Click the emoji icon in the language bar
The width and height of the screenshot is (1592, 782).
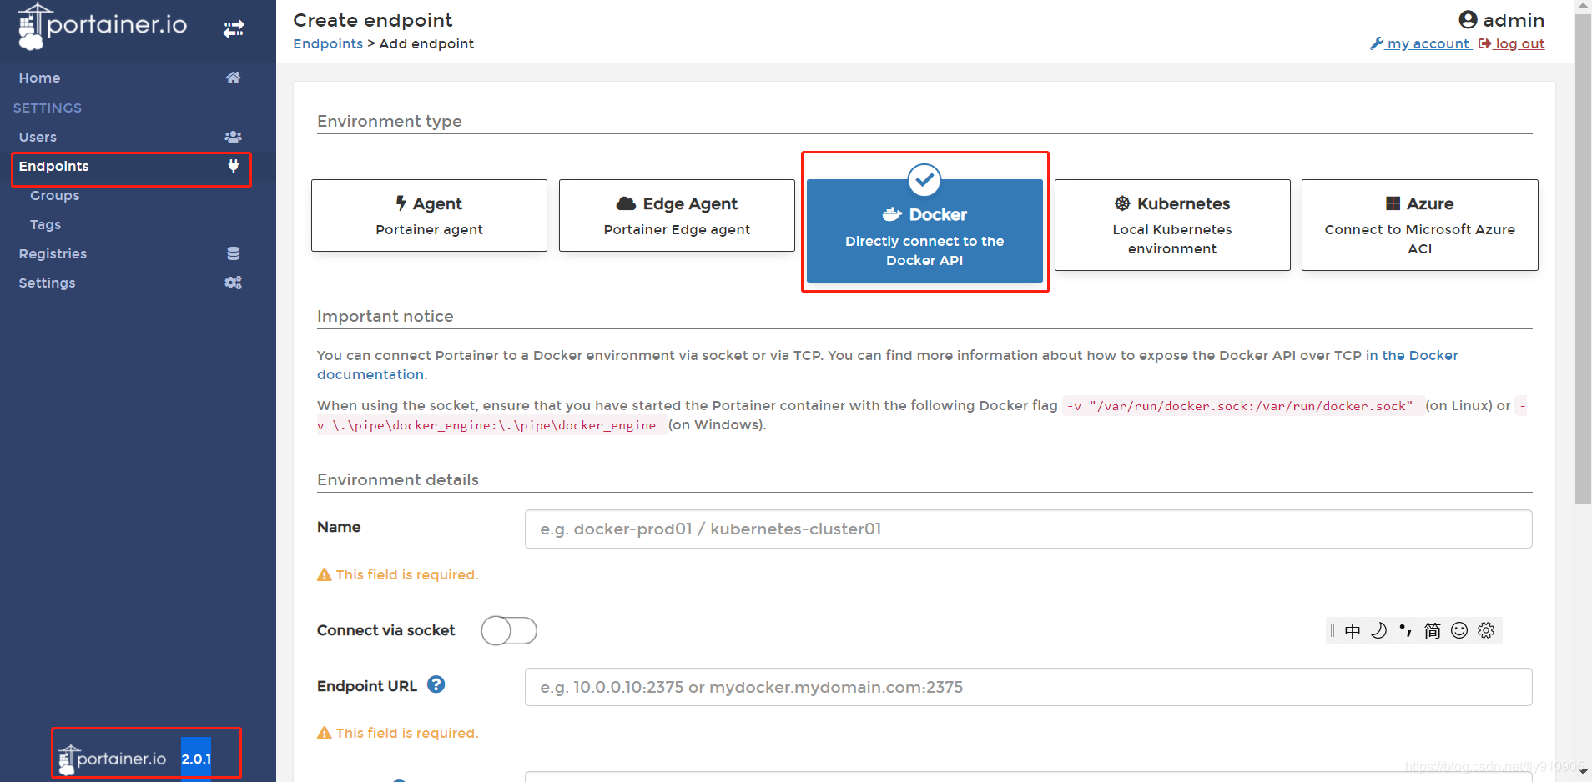click(x=1459, y=630)
